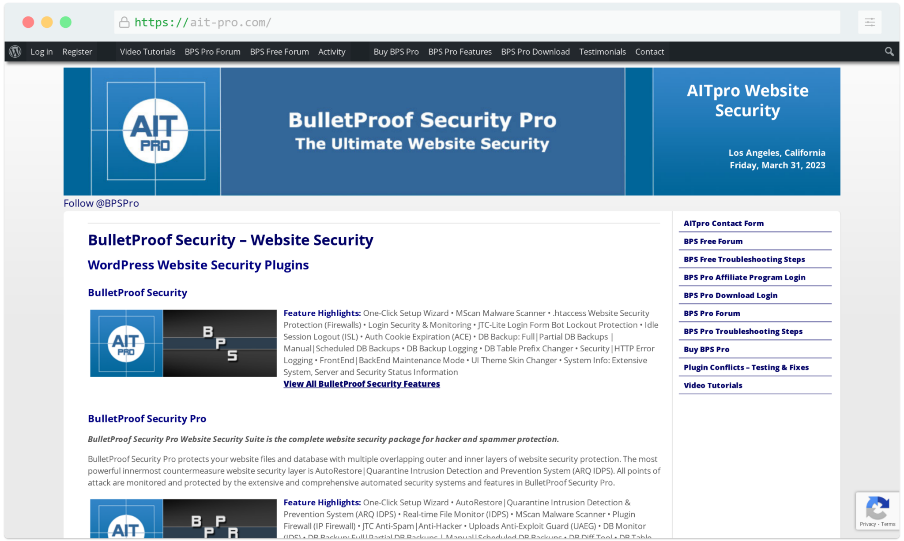Click the reCAPTCHA badge icon
Viewport: 904px width, 541px height.
pyautogui.click(x=878, y=508)
